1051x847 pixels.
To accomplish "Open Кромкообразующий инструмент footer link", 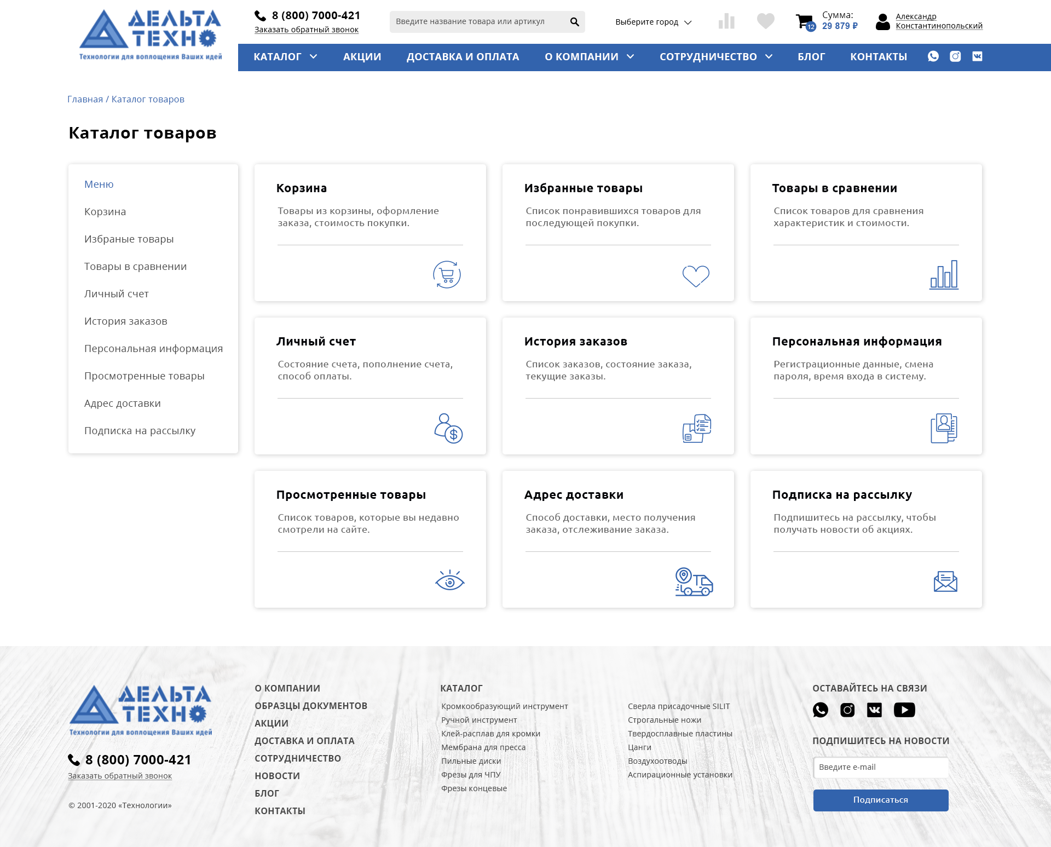I will click(504, 706).
